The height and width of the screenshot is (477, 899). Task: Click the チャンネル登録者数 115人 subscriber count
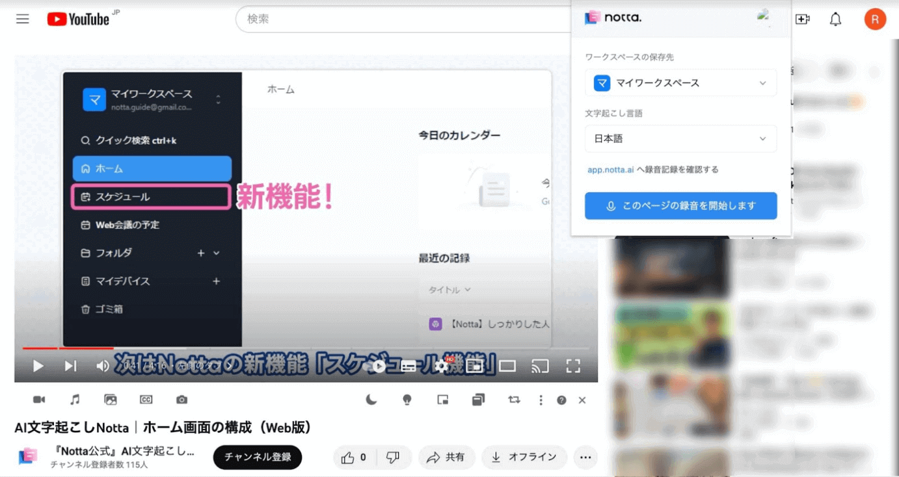point(100,465)
